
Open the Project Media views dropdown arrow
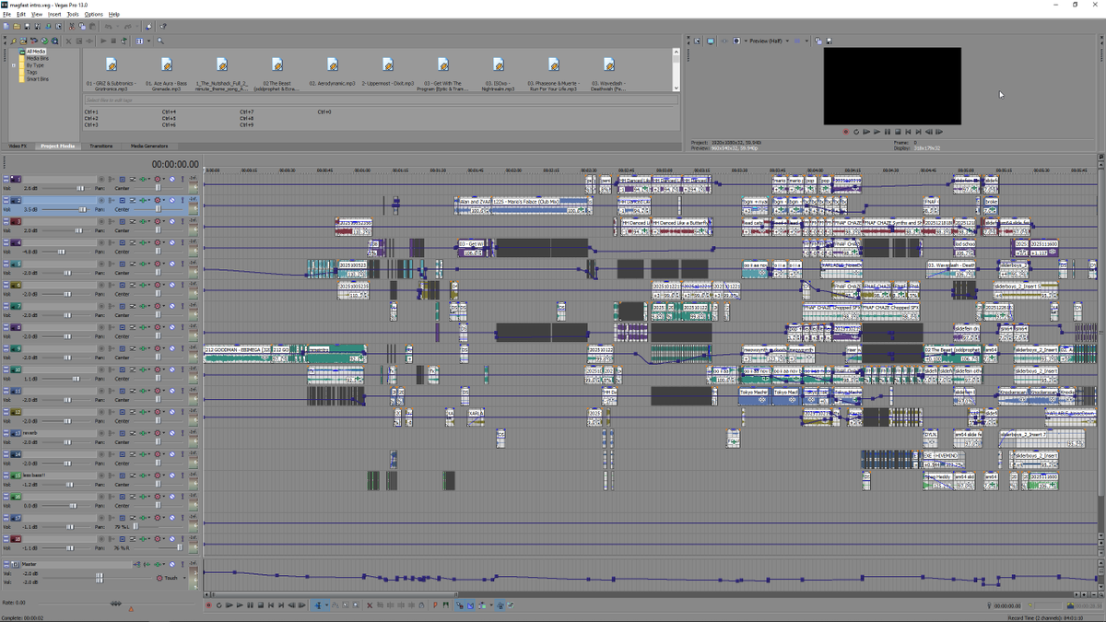(x=148, y=41)
